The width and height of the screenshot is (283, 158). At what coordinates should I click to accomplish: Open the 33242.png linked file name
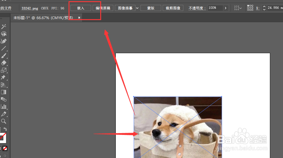coord(30,8)
